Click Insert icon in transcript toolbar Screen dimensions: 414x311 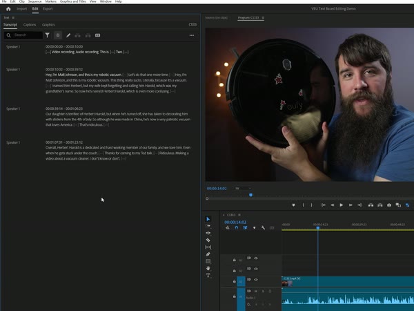pyautogui.click(x=77, y=35)
